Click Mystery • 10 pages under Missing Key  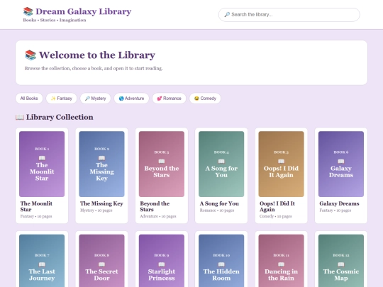[96, 210]
